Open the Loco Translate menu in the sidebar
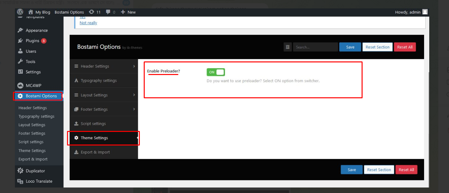 click(x=39, y=181)
